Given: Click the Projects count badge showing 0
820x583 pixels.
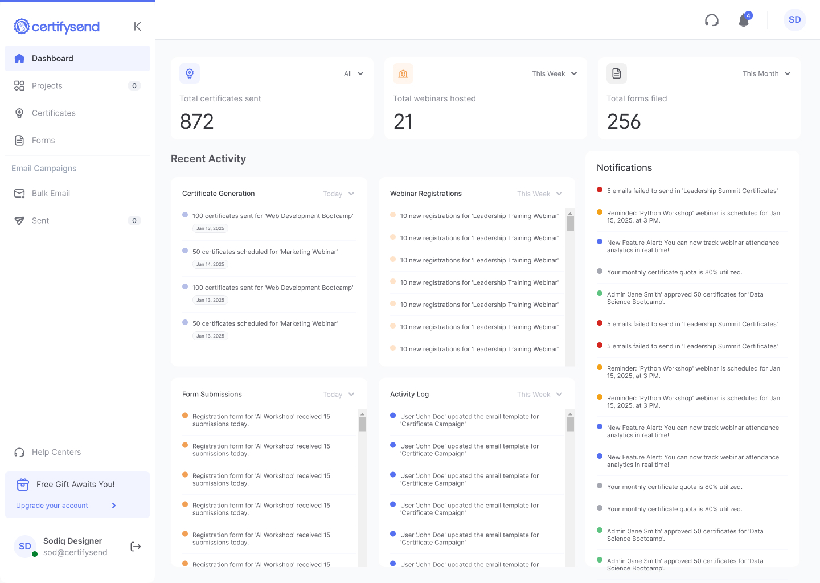Looking at the screenshot, I should pos(134,86).
